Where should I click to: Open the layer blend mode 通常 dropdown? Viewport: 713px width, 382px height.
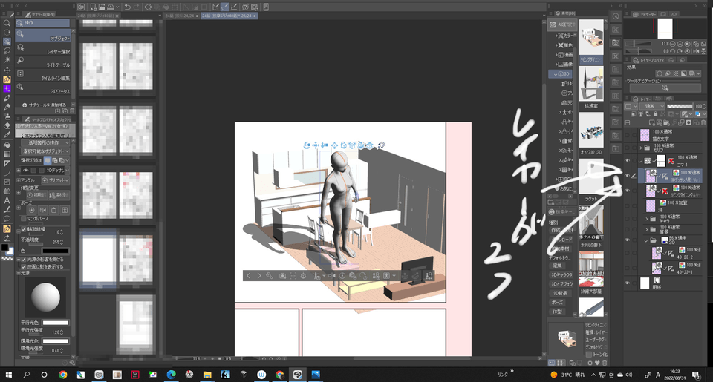click(653, 106)
